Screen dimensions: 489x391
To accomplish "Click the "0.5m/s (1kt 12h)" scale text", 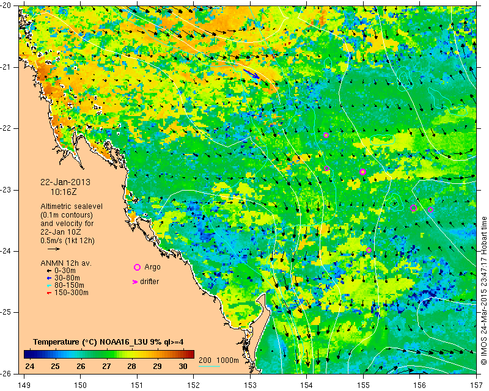I will click(67, 240).
